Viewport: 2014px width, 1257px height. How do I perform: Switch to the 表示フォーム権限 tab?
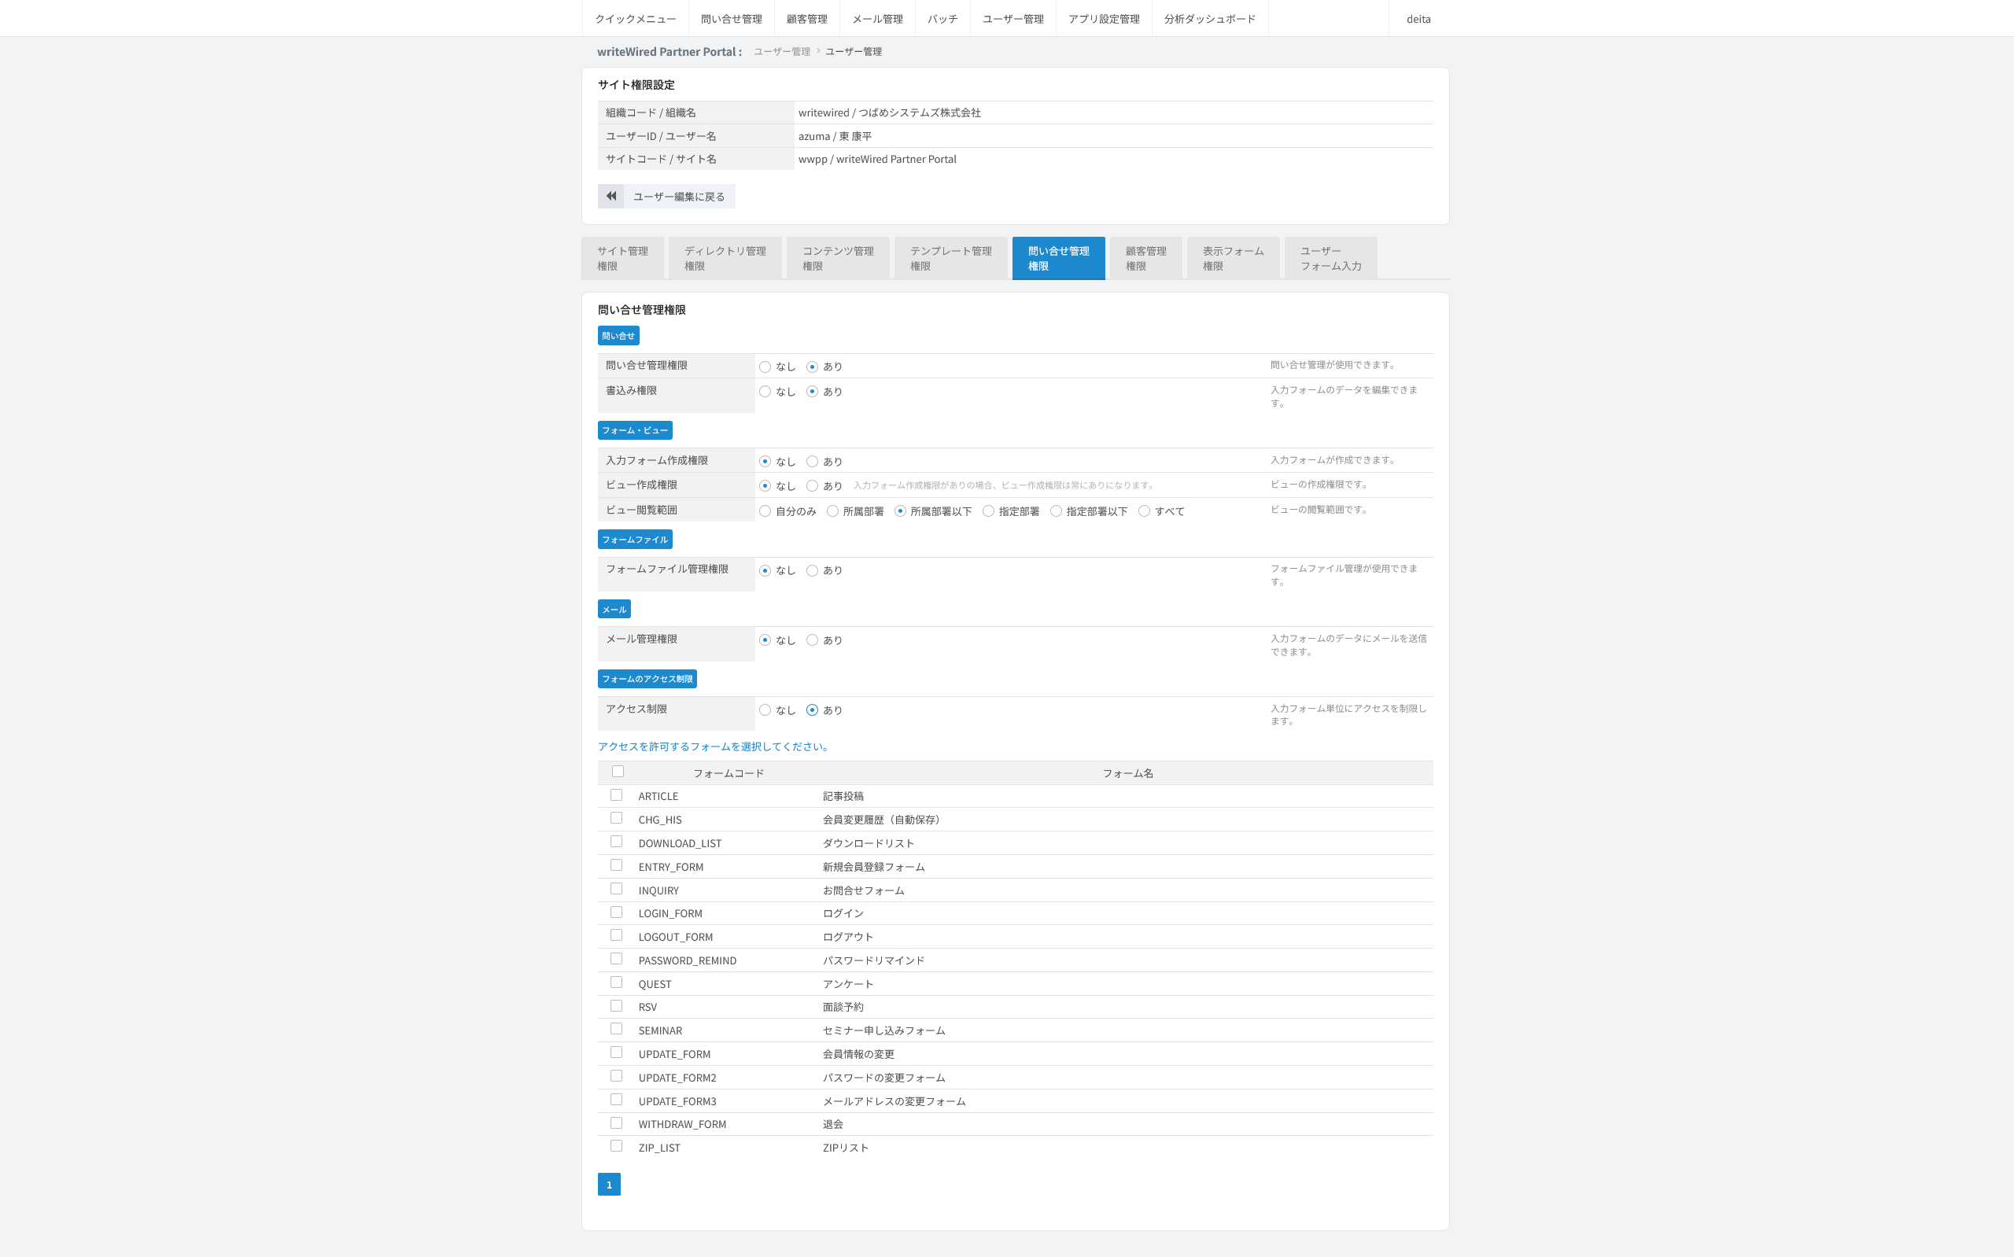(x=1233, y=259)
